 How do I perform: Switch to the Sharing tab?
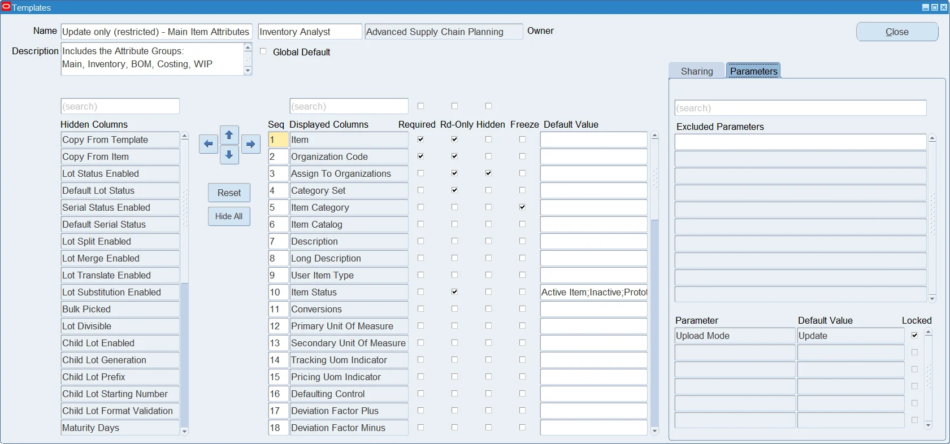(696, 71)
